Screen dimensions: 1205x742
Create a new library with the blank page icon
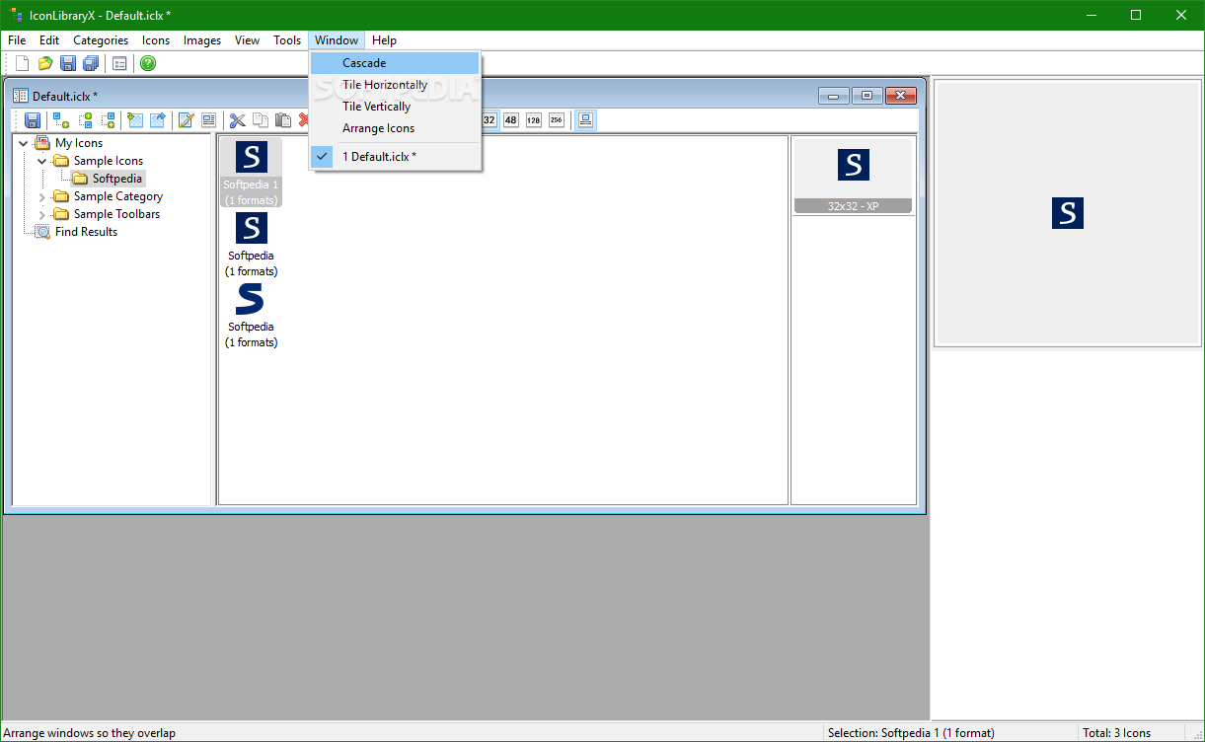coord(22,63)
